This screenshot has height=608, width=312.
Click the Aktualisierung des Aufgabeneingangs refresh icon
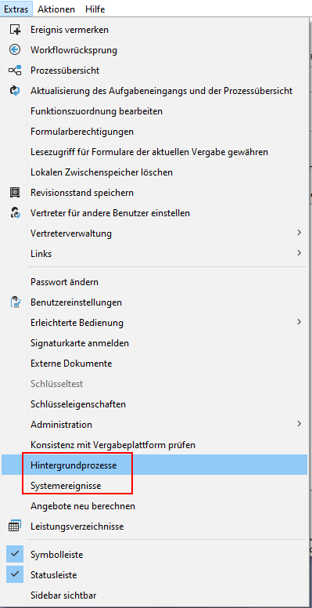tap(15, 91)
